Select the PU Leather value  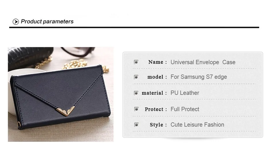(185, 93)
